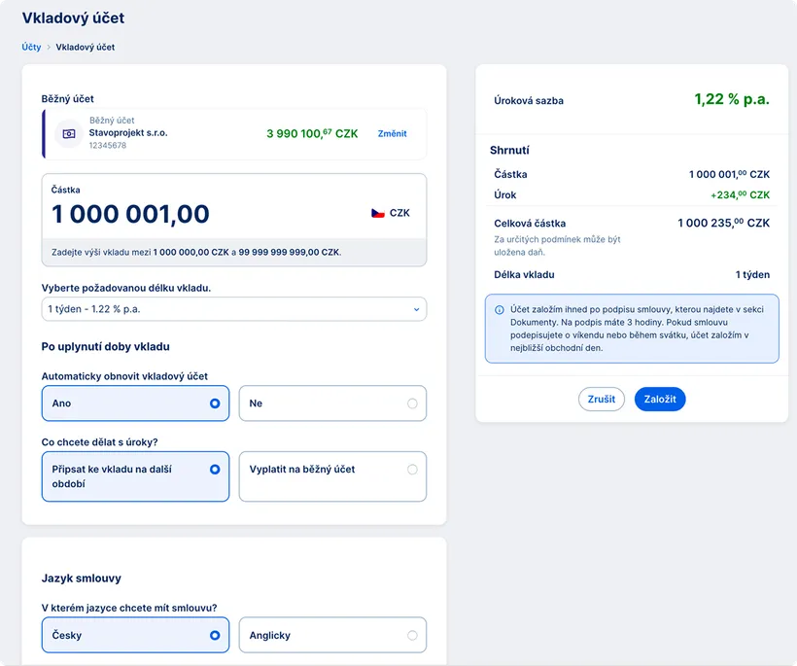Select 'Ne' for automatic renewal

[332, 403]
